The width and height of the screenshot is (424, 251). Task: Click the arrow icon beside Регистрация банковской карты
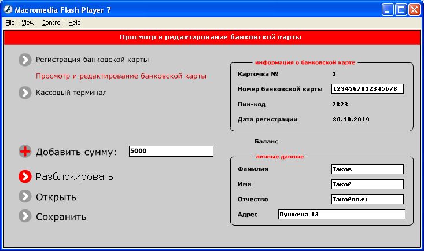pyautogui.click(x=25, y=60)
